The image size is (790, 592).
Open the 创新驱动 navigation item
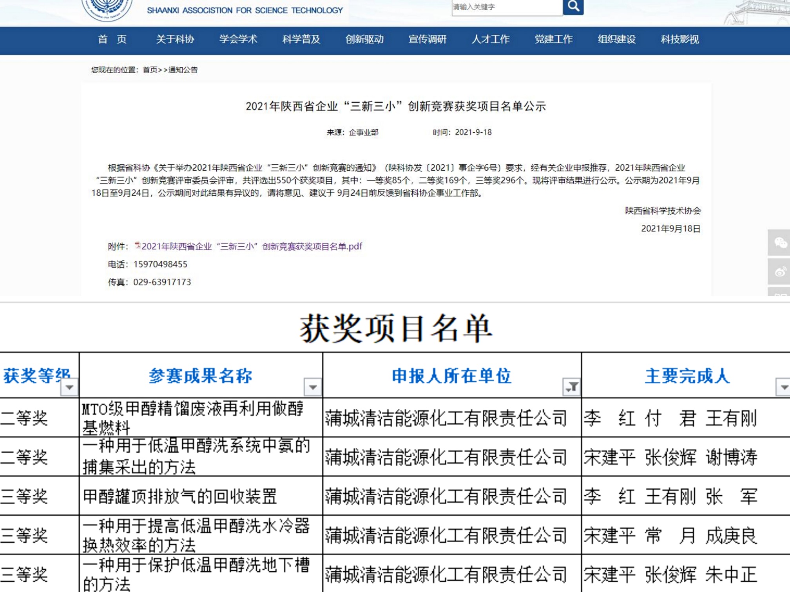pyautogui.click(x=364, y=39)
